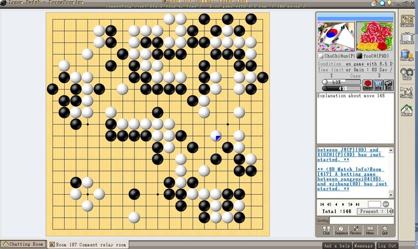418x249 pixels.
Task: Click the red Cheer button
Action: click(x=368, y=85)
